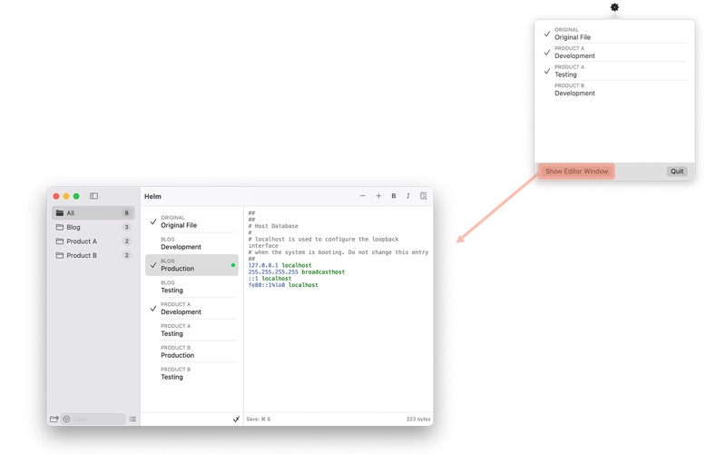
Task: Click Show Editor Window button
Action: pos(576,172)
